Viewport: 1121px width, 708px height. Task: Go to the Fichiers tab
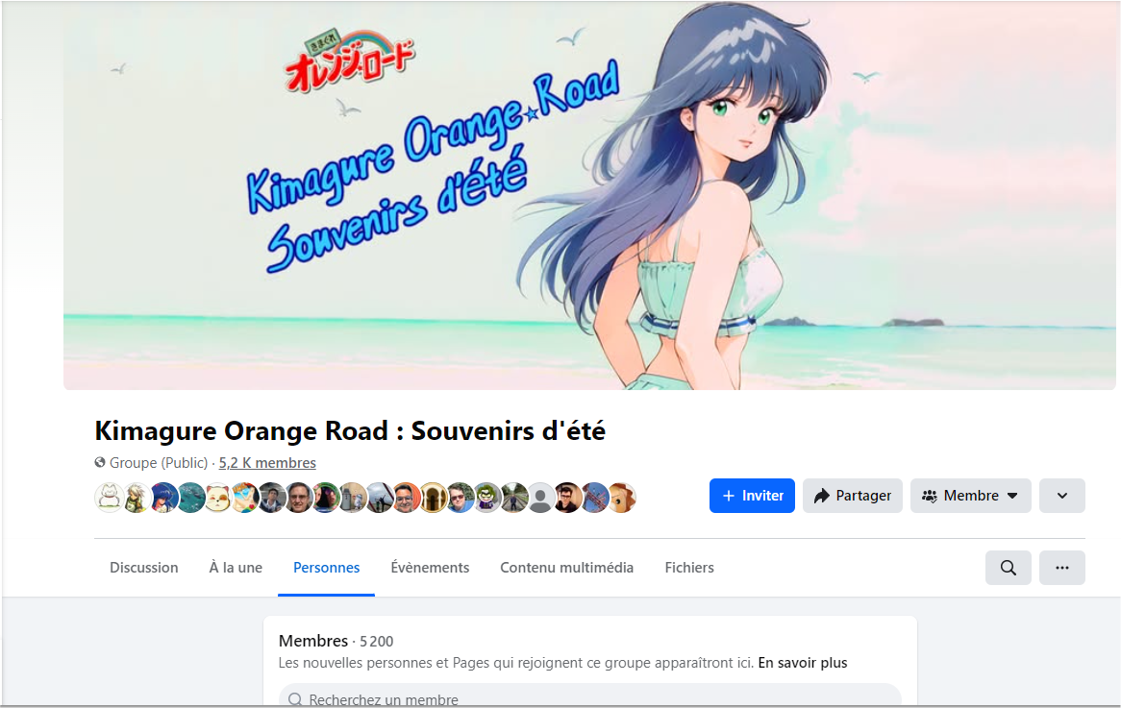pyautogui.click(x=689, y=568)
